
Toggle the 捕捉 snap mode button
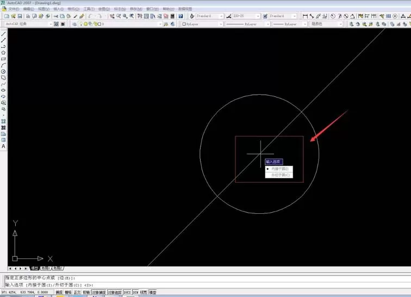point(59,292)
